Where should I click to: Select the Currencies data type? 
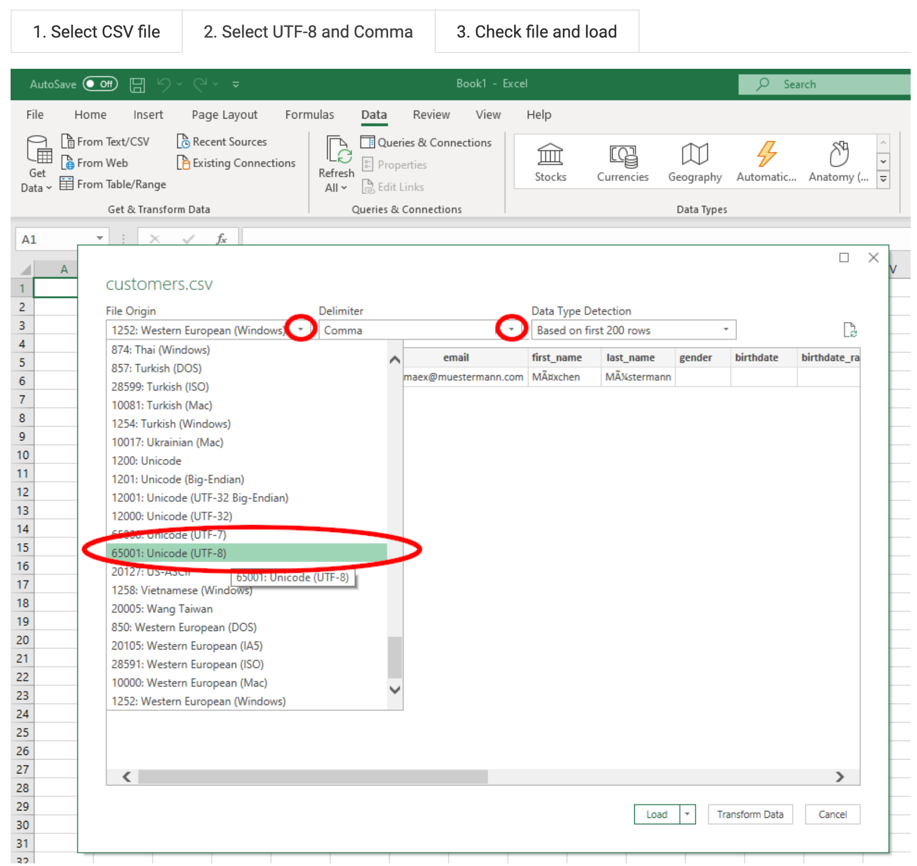click(x=623, y=161)
